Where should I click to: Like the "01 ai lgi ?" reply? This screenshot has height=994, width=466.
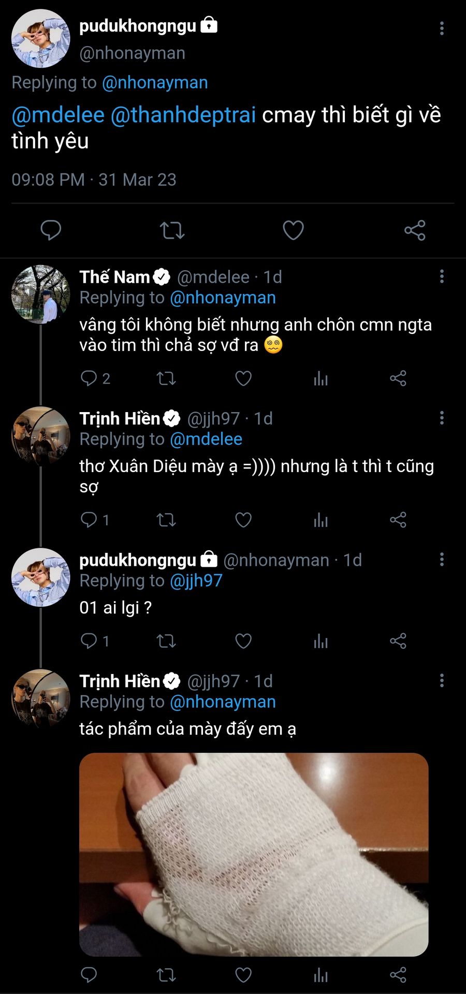pyautogui.click(x=243, y=641)
